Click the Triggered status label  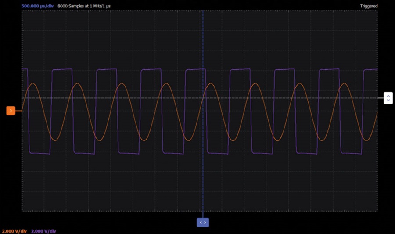click(369, 6)
